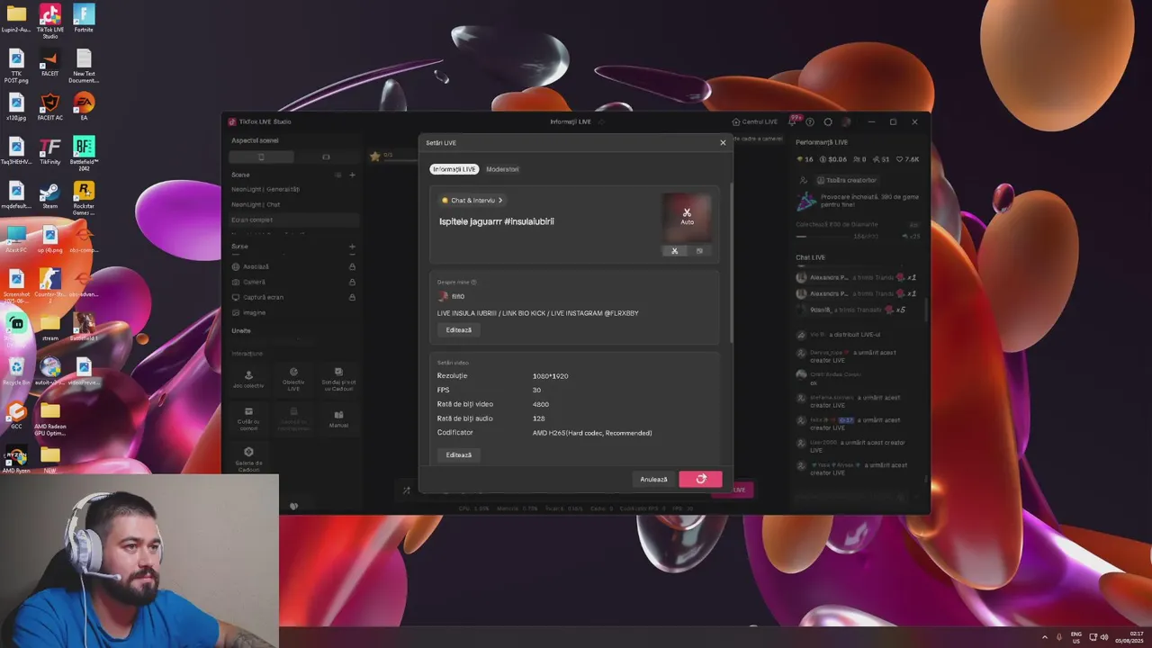1152x648 pixels.
Task: Open the Sondaj privat cu Cadouri tool
Action: pyautogui.click(x=338, y=378)
